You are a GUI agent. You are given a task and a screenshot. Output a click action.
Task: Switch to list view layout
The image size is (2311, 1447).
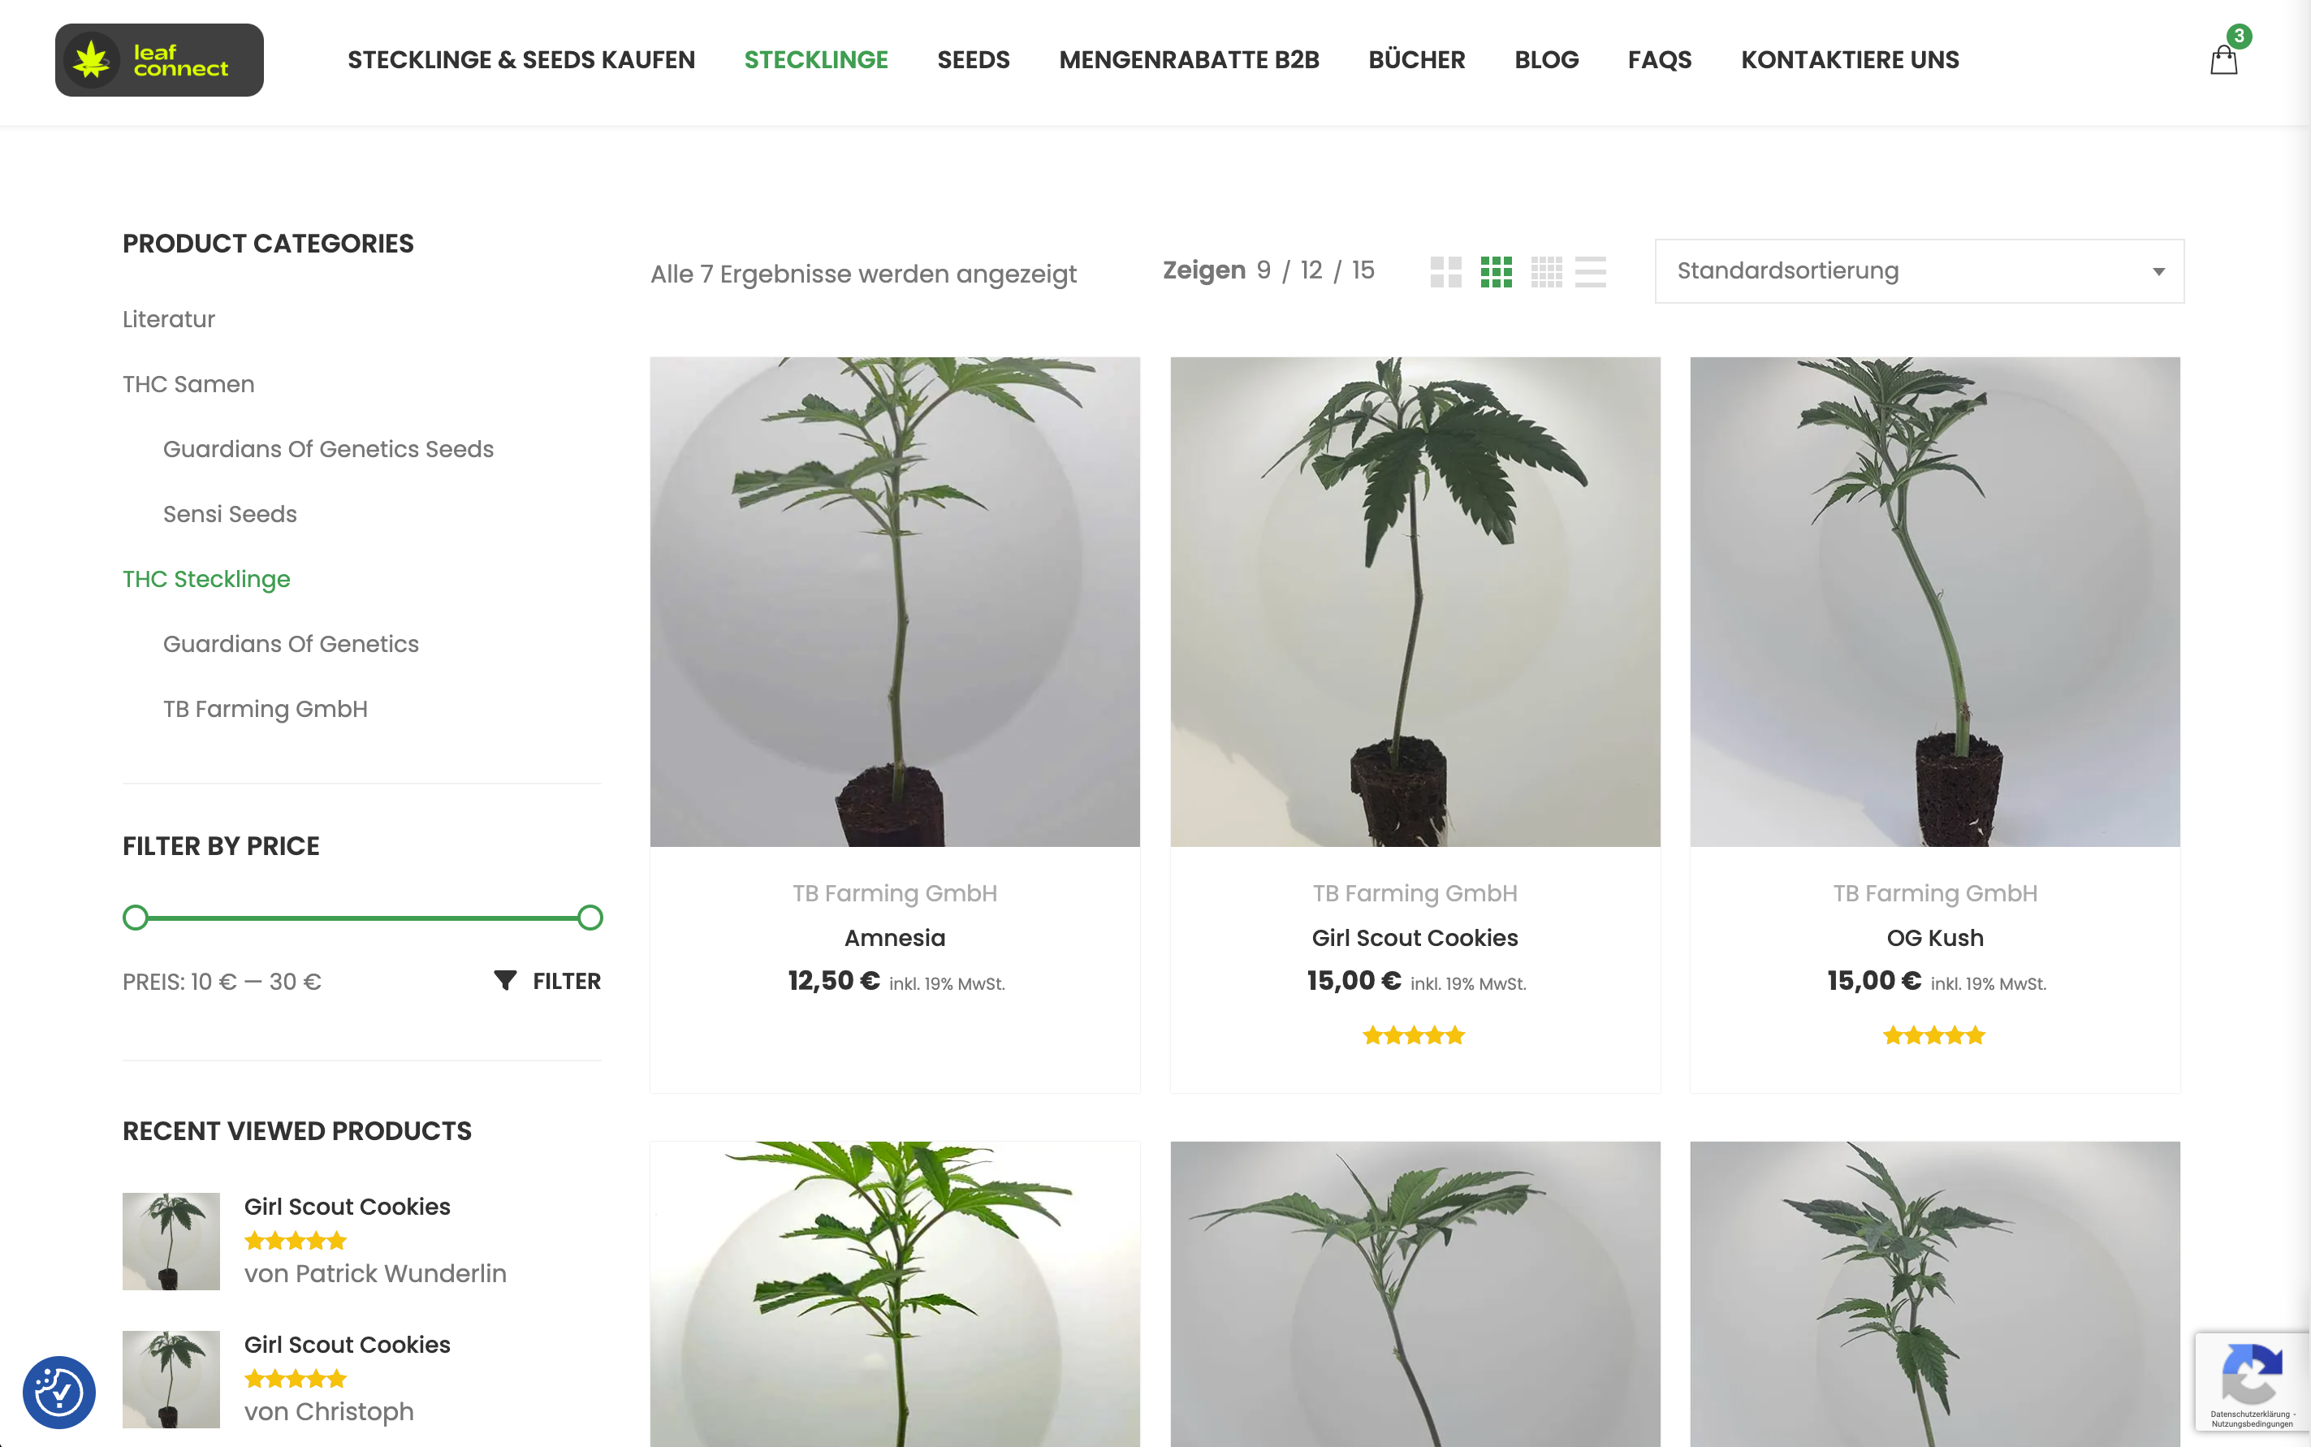click(x=1591, y=272)
